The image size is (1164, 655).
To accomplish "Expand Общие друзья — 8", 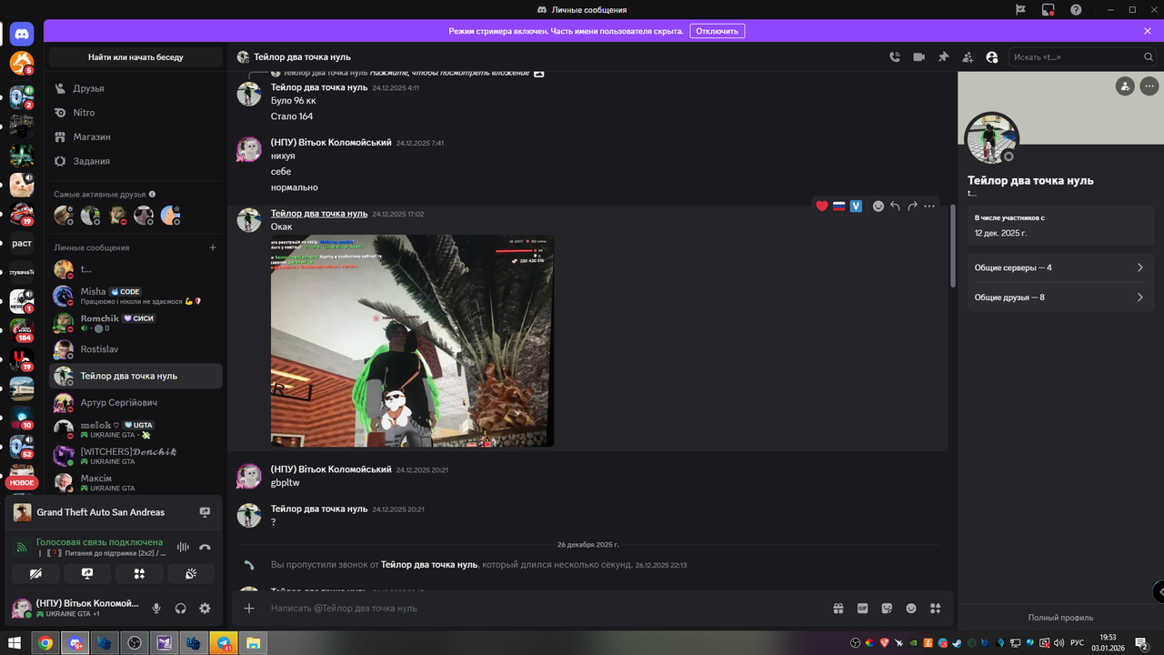I will pos(1060,297).
